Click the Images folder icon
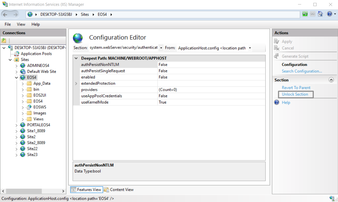This screenshot has height=202, width=338. [29, 113]
